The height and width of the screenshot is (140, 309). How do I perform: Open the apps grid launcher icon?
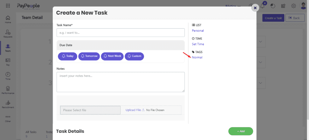click(8, 6)
